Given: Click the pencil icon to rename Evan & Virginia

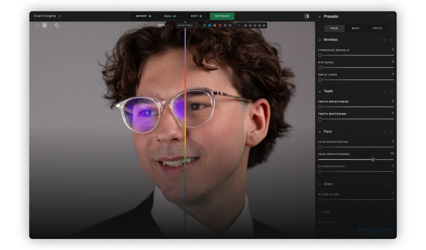Looking at the screenshot, I should click(x=60, y=16).
